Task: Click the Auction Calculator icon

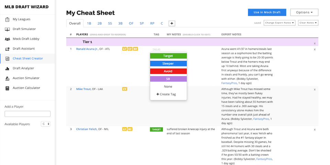Action: coord(7,88)
